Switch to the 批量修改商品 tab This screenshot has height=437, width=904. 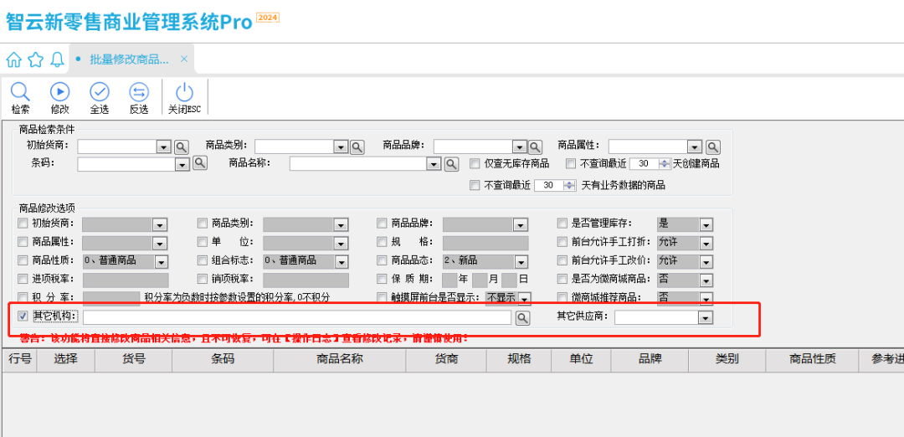129,59
